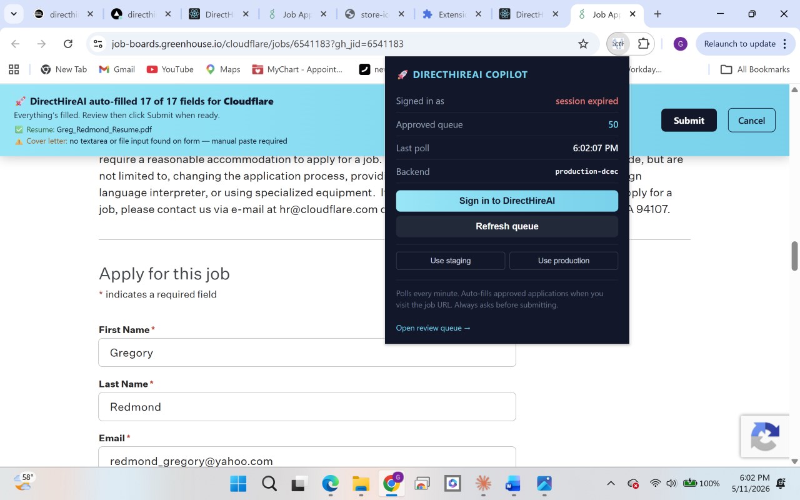Open the Photos app on the taskbar
800x500 pixels.
(544, 484)
